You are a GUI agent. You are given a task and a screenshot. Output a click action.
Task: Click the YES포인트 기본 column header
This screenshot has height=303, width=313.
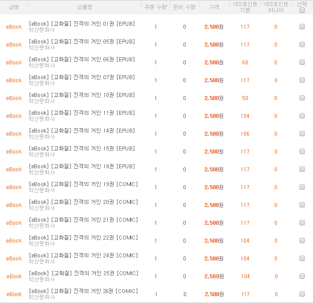tap(245, 7)
